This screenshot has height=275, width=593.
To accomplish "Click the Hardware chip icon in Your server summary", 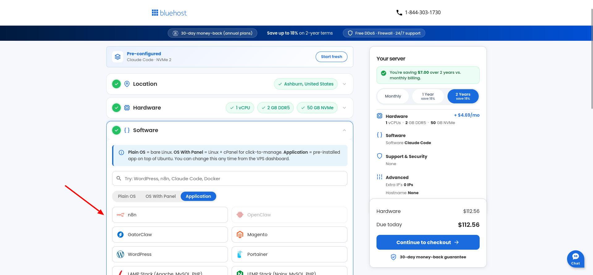I will [380, 116].
